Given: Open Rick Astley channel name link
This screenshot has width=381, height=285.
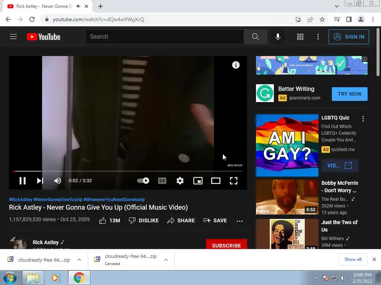Looking at the screenshot, I should point(46,242).
